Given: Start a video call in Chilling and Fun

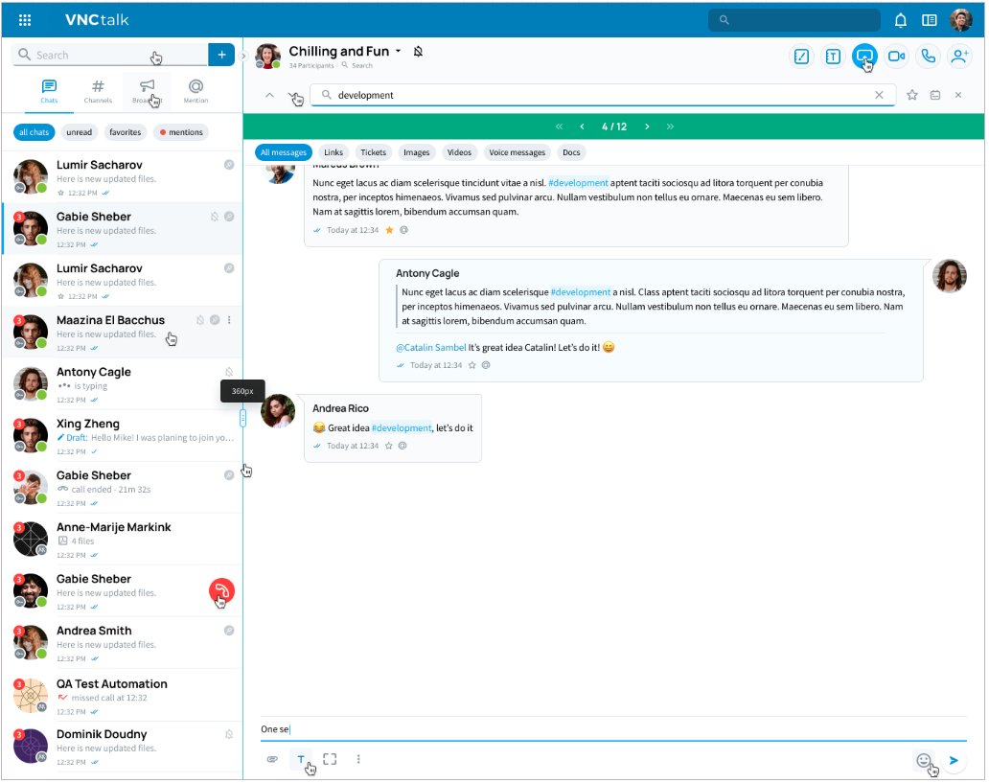Looking at the screenshot, I should (896, 57).
